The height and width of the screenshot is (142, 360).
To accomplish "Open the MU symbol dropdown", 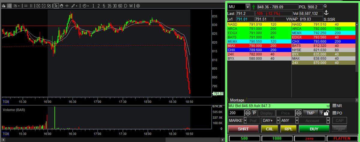I will 247,7.
